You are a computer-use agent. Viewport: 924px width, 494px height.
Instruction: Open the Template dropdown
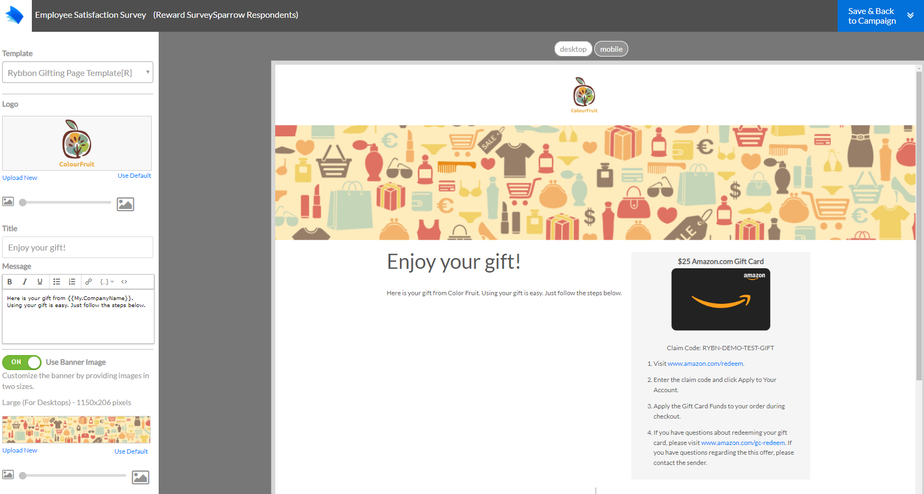[x=78, y=73]
